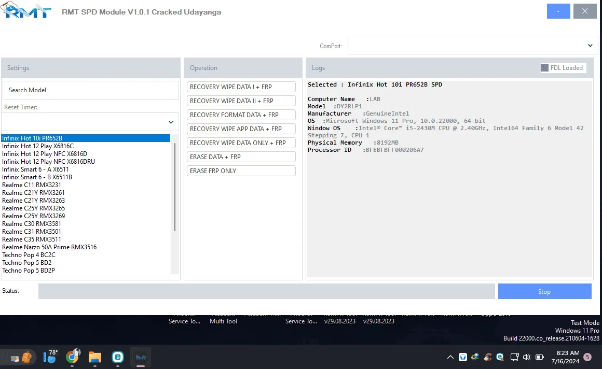
Task: Select Techno Pop 4 BC2C
Action: click(x=86, y=254)
